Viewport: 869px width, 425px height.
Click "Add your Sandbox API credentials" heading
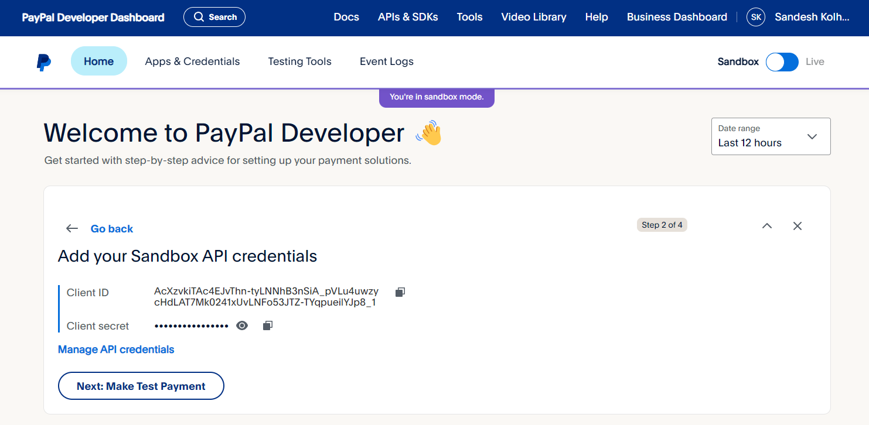click(188, 256)
